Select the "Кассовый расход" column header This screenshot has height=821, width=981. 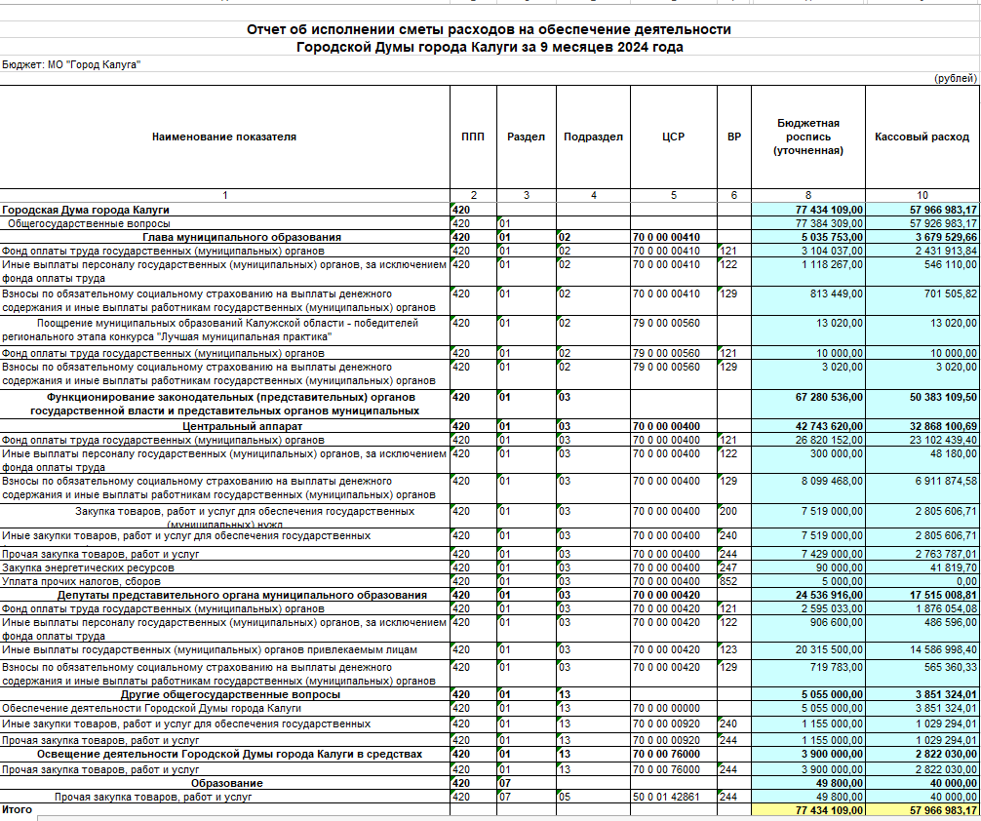pos(922,137)
